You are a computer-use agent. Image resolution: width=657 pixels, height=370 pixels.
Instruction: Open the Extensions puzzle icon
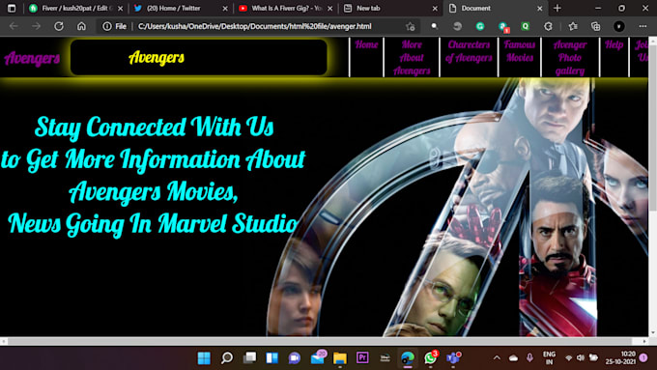548,26
